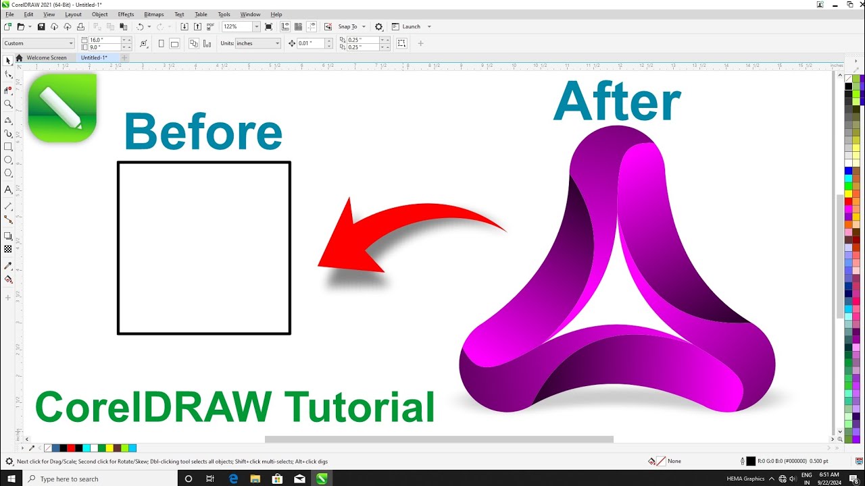Select the Shape edit tool
The width and height of the screenshot is (865, 486).
(x=8, y=74)
